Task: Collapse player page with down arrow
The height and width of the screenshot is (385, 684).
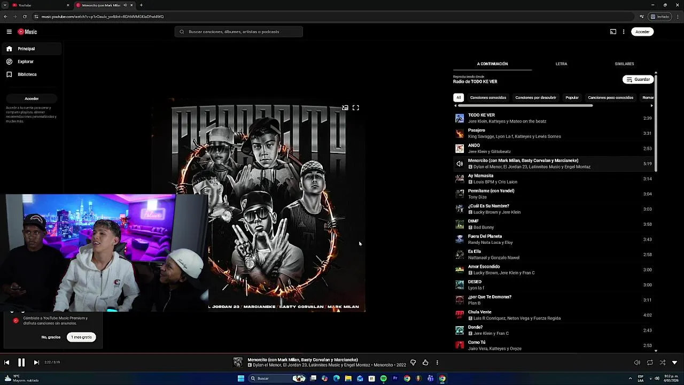Action: [x=674, y=363]
